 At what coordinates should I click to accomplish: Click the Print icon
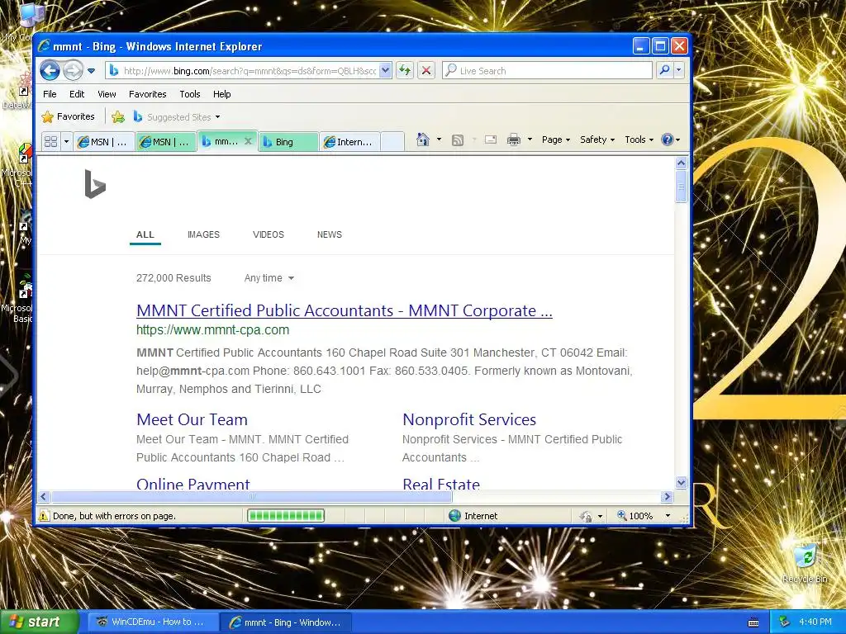514,140
